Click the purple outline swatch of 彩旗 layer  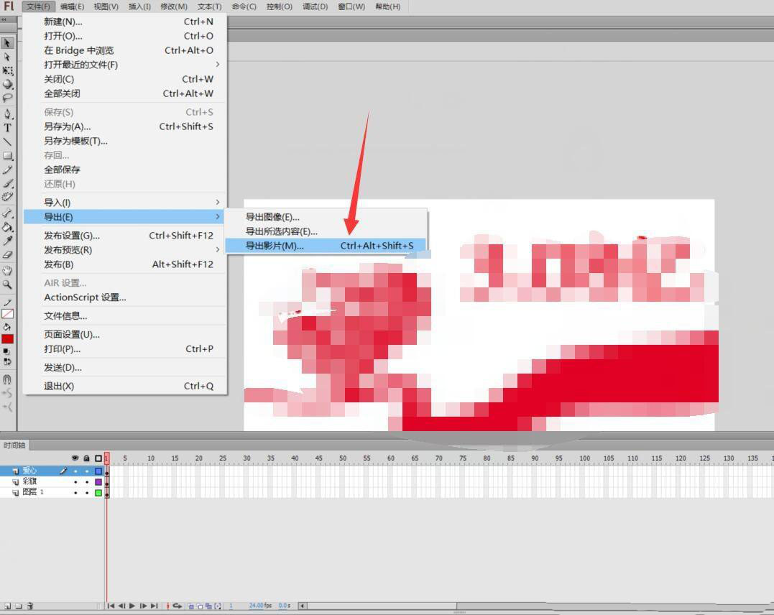(x=98, y=482)
